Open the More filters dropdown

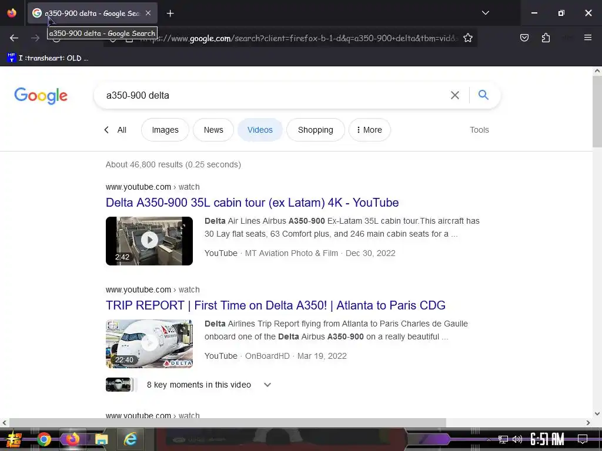point(370,130)
